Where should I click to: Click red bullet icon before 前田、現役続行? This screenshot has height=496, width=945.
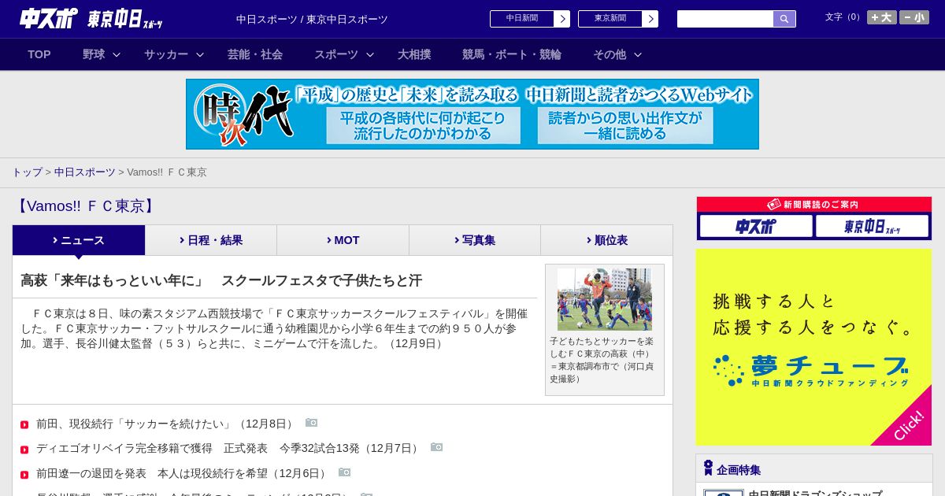pos(24,425)
